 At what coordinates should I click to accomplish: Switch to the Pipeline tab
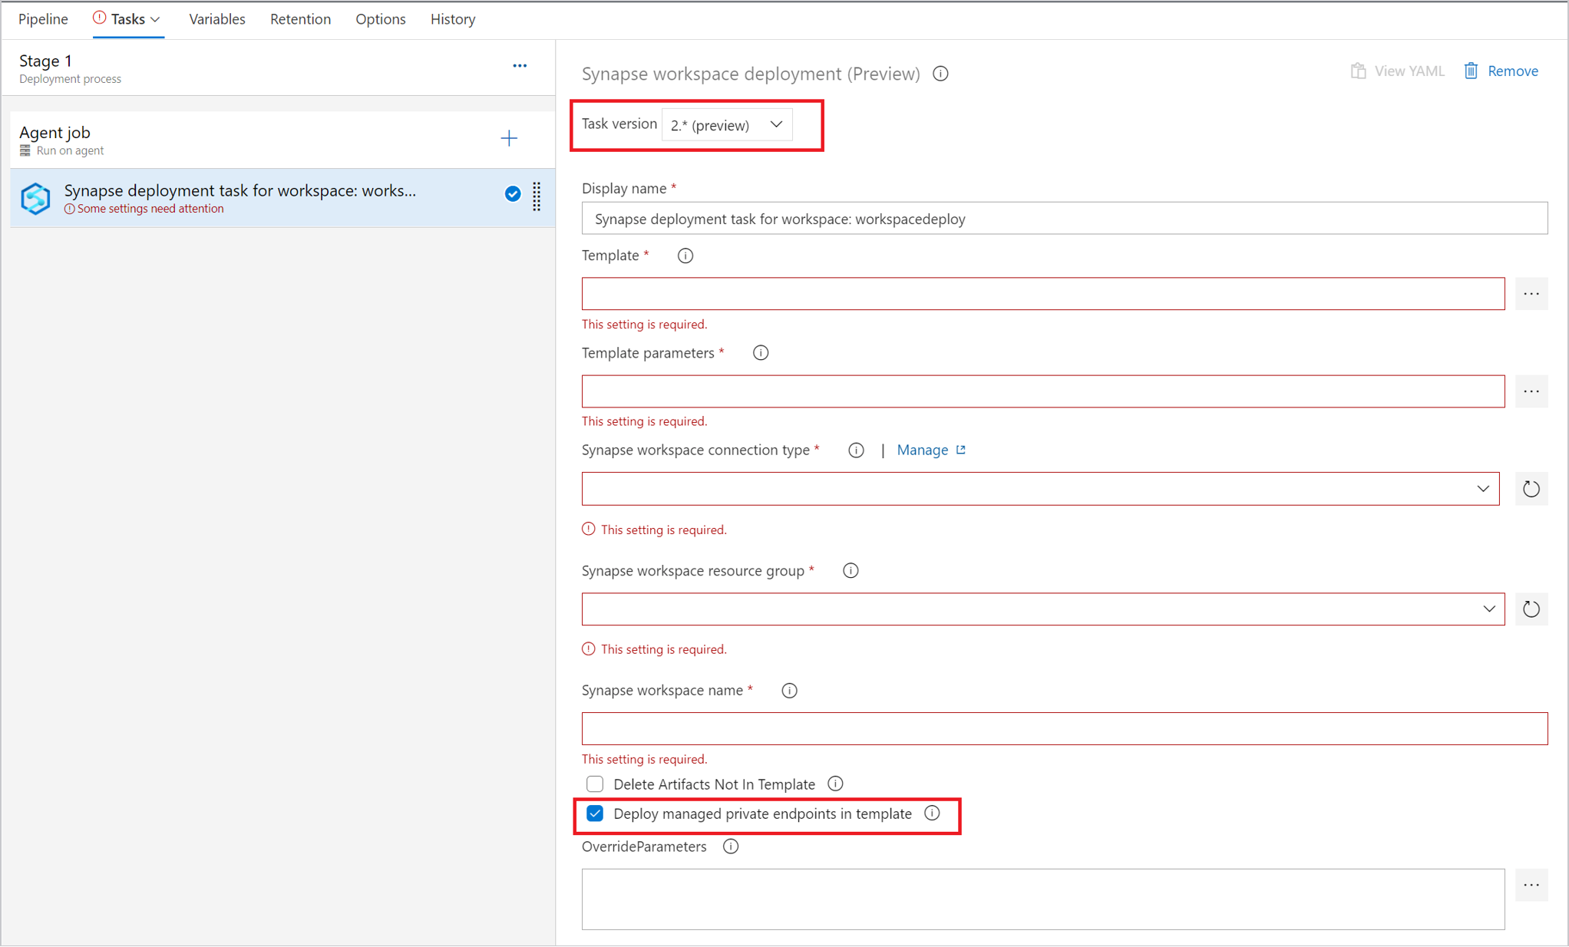click(41, 19)
